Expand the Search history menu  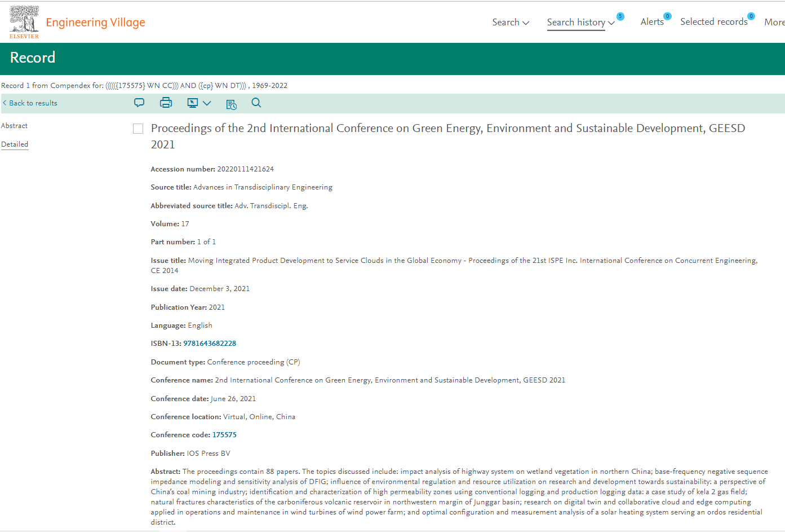coord(580,23)
